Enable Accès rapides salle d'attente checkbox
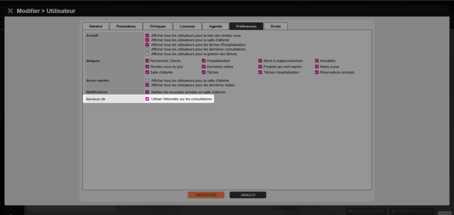Image resolution: width=454 pixels, height=215 pixels. pyautogui.click(x=147, y=81)
